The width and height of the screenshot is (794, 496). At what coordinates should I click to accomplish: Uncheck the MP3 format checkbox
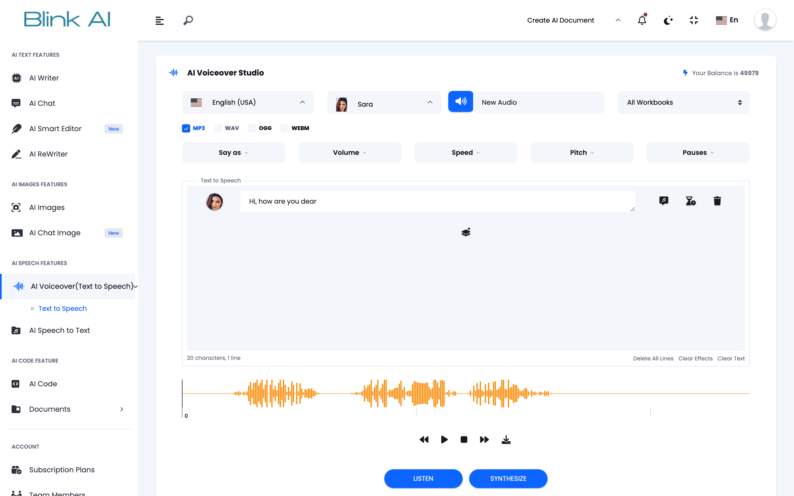[x=186, y=128]
